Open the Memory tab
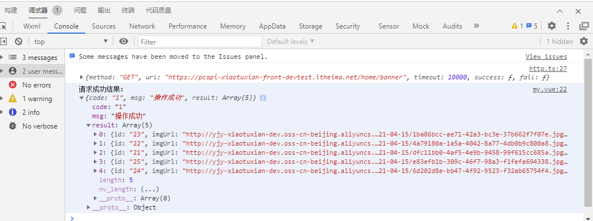 coord(233,26)
